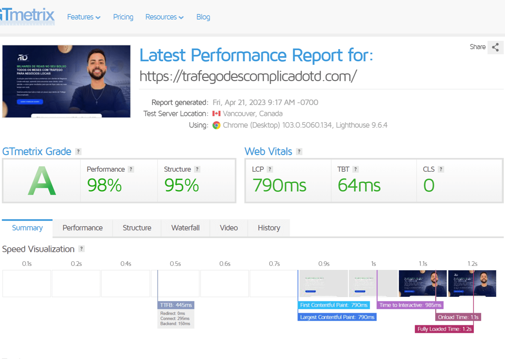
Task: Switch to the Performance tab
Action: pos(82,228)
